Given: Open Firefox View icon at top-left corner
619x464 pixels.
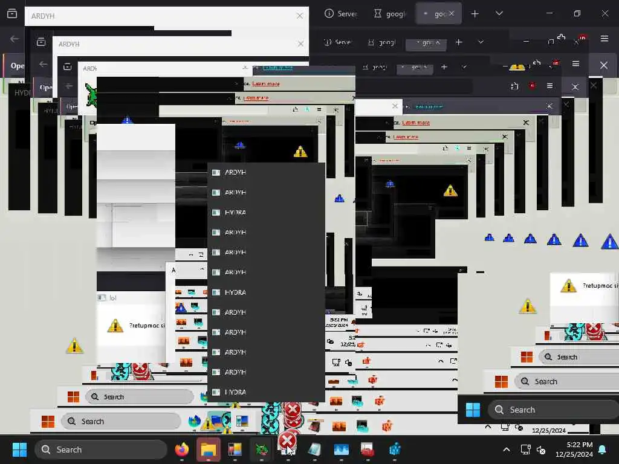Looking at the screenshot, I should [12, 14].
